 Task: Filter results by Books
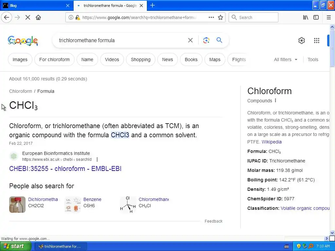point(191,59)
